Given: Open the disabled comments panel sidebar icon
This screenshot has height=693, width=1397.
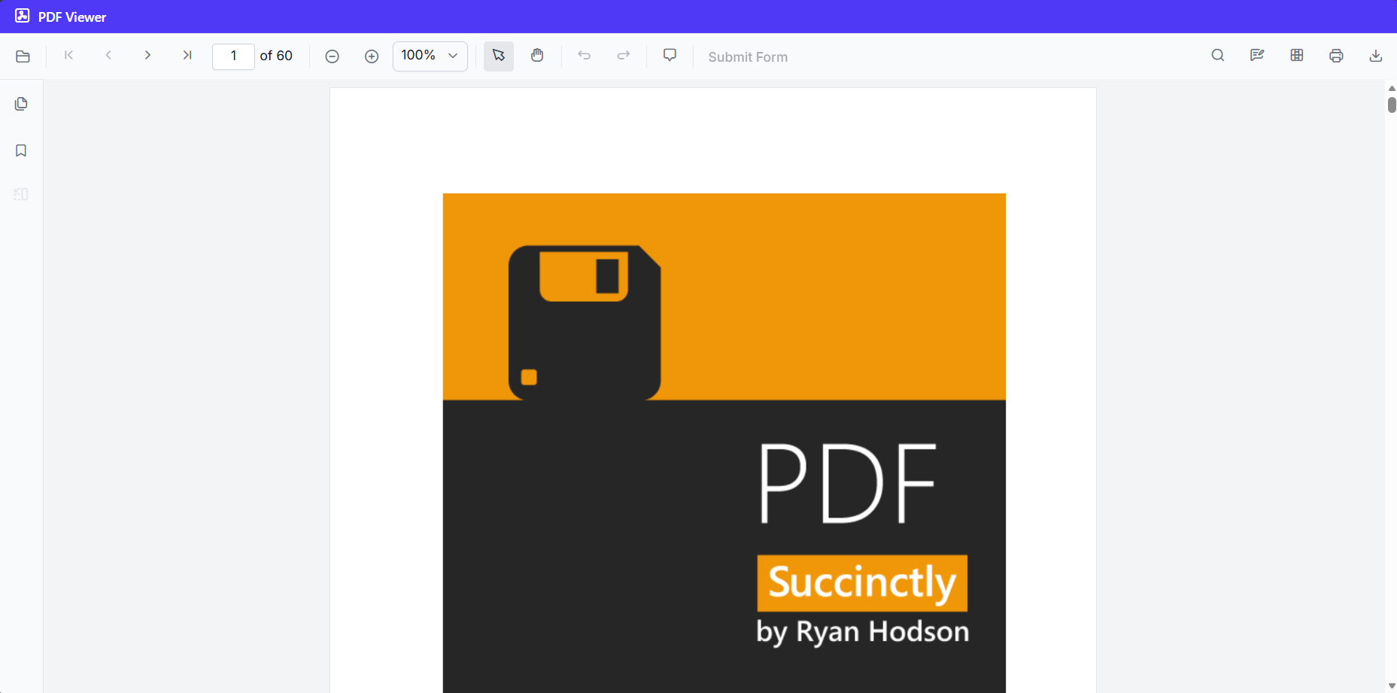Looking at the screenshot, I should [x=21, y=194].
